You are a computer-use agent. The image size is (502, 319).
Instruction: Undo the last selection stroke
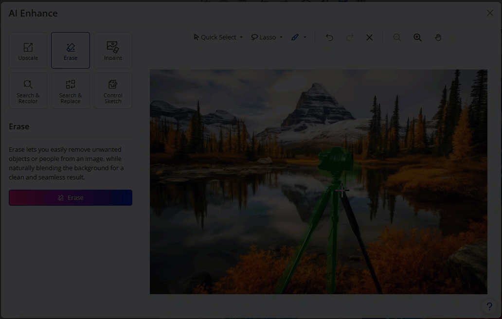[329, 37]
